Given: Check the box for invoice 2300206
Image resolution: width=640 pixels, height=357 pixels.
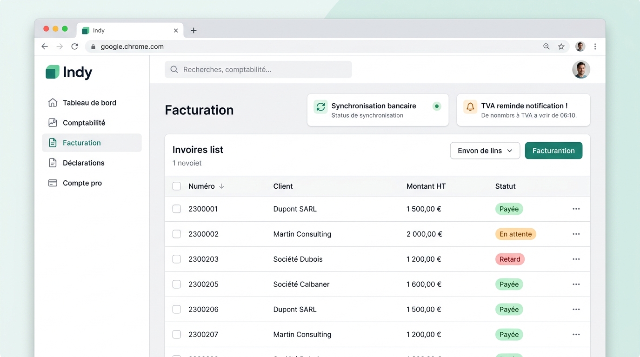Looking at the screenshot, I should (x=177, y=310).
